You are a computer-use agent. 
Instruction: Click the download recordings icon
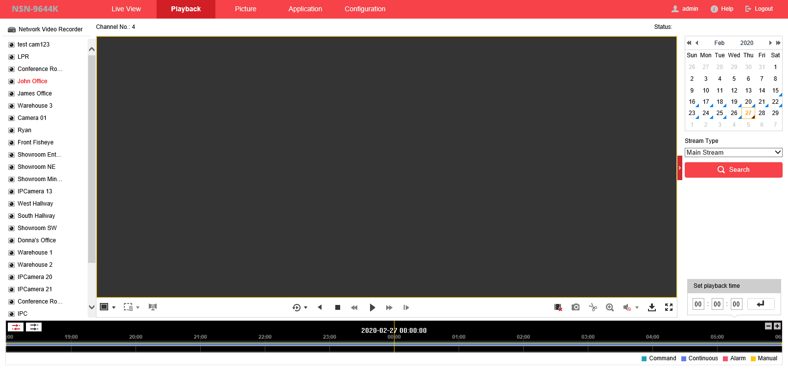[x=652, y=307]
